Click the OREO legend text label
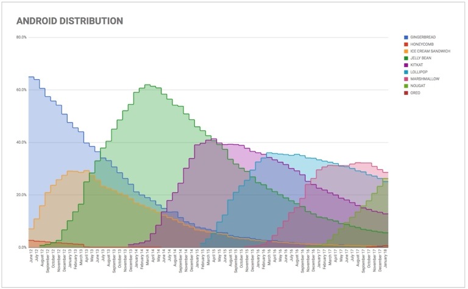This screenshot has height=289, width=468. coord(416,93)
